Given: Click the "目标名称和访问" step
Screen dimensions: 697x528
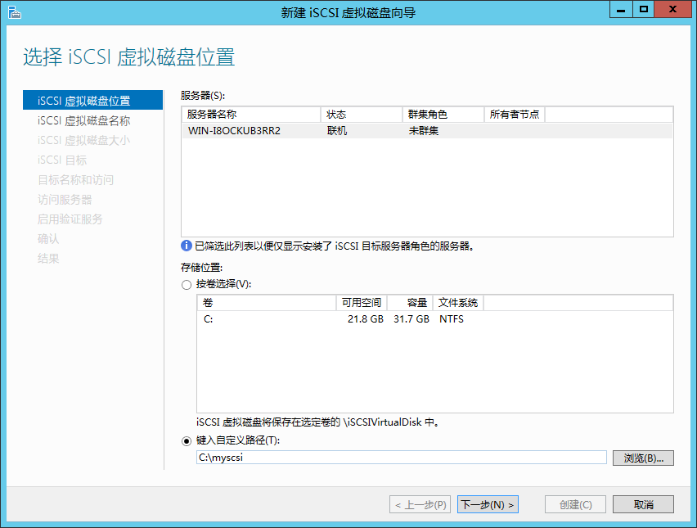Looking at the screenshot, I should 75,180.
